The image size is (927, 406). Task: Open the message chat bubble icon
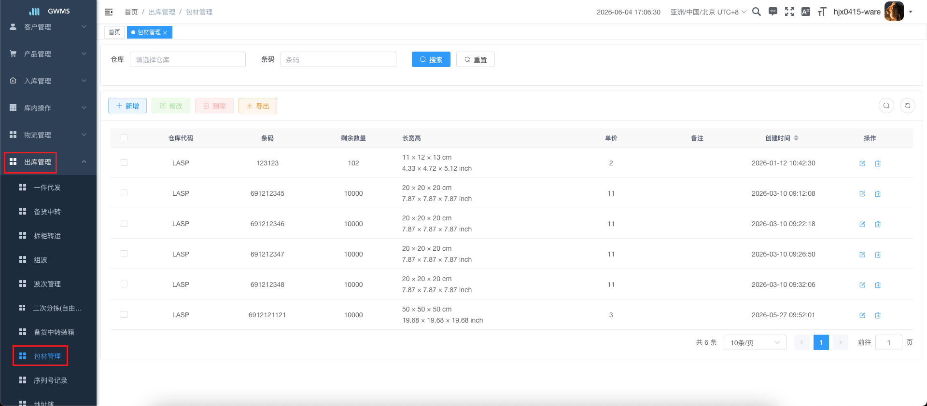[x=773, y=12]
